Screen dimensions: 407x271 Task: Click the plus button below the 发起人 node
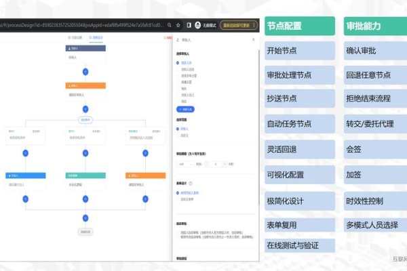(x=85, y=70)
